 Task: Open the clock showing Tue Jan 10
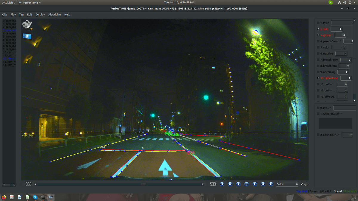(x=179, y=2)
